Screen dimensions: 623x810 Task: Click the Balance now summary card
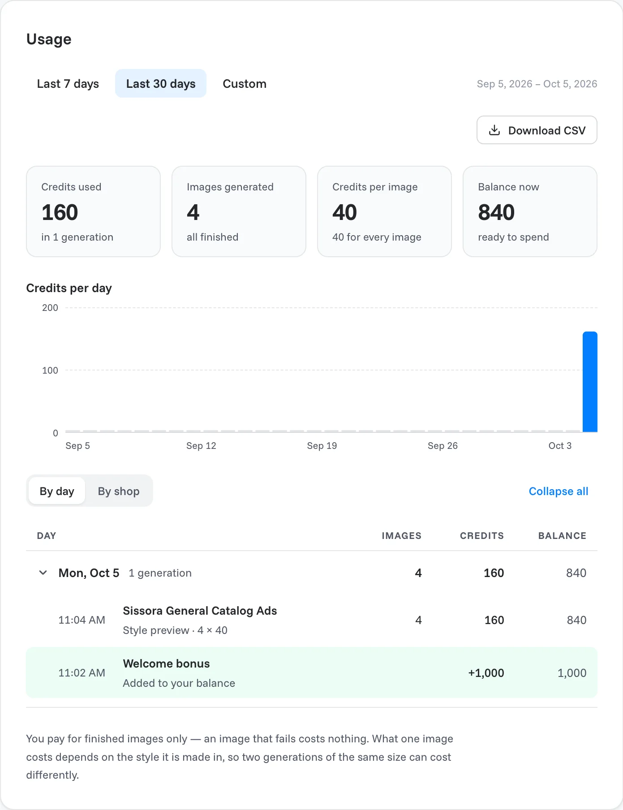tap(530, 211)
